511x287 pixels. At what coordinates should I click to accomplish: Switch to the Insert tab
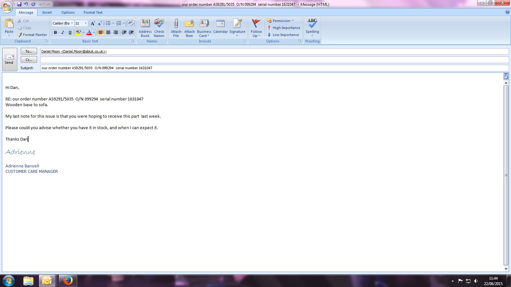coord(47,12)
